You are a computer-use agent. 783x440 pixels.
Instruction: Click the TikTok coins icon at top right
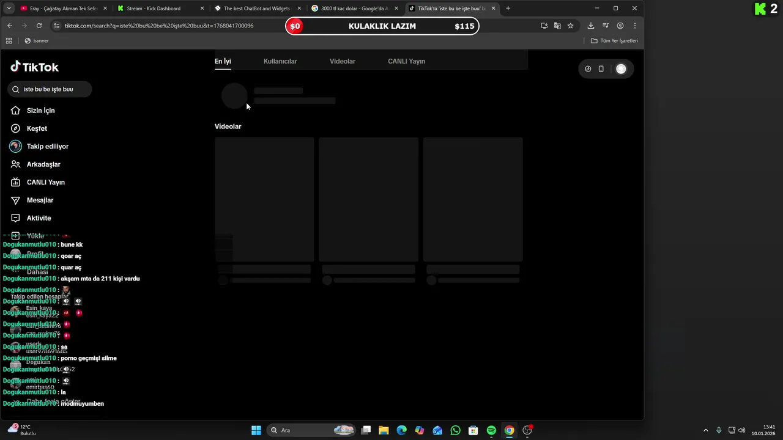coord(588,69)
